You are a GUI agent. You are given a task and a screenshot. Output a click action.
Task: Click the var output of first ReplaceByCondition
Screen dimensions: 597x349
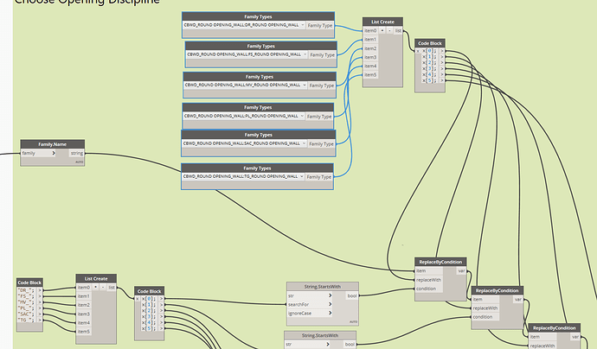click(x=461, y=270)
